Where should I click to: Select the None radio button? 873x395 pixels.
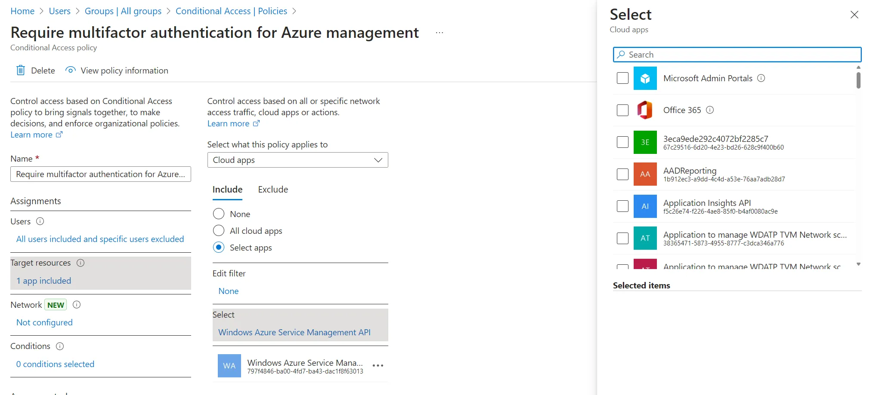(x=219, y=214)
